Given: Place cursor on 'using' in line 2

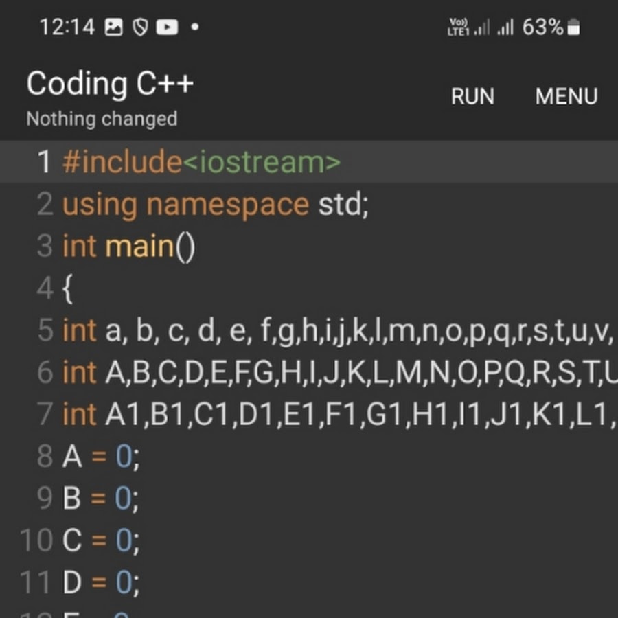Looking at the screenshot, I should [100, 205].
